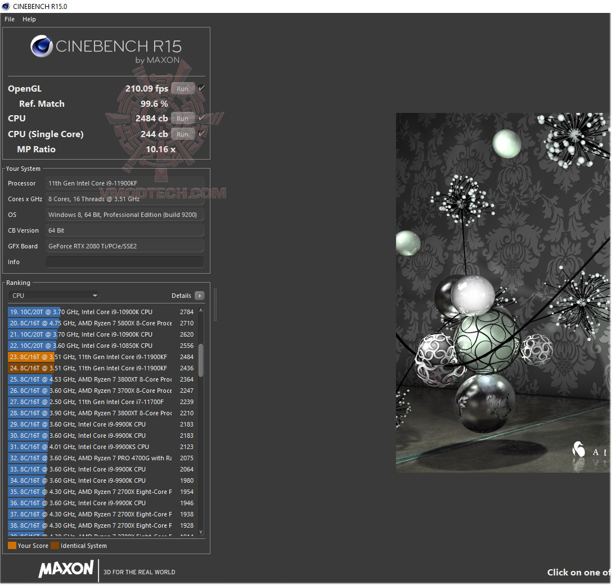This screenshot has height=585, width=612.
Task: Click the OpenGL 210.09 fps score
Action: tap(147, 89)
